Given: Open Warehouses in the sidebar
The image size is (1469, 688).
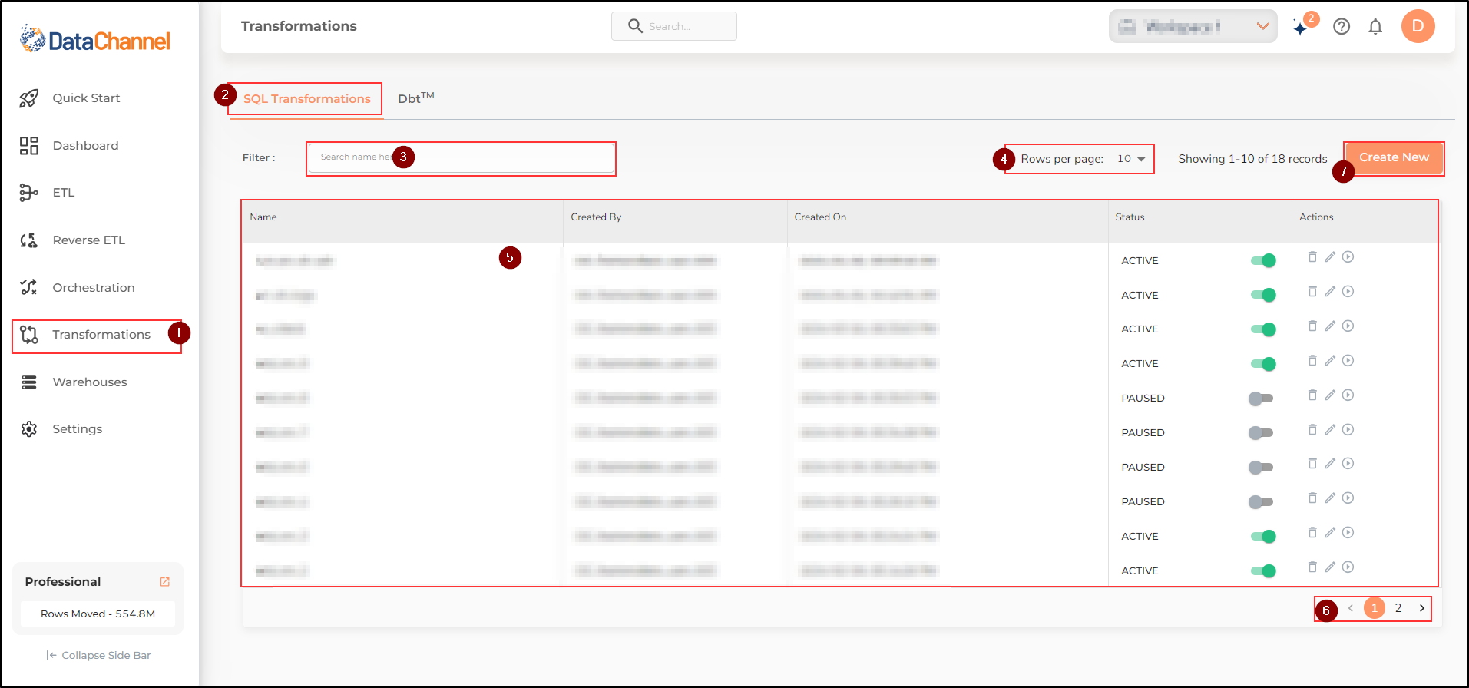Looking at the screenshot, I should pyautogui.click(x=90, y=382).
